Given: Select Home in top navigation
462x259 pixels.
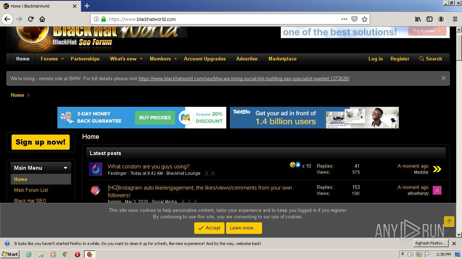Looking at the screenshot, I should point(23,59).
